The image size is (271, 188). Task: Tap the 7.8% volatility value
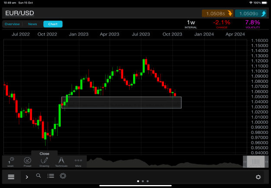coord(252,24)
